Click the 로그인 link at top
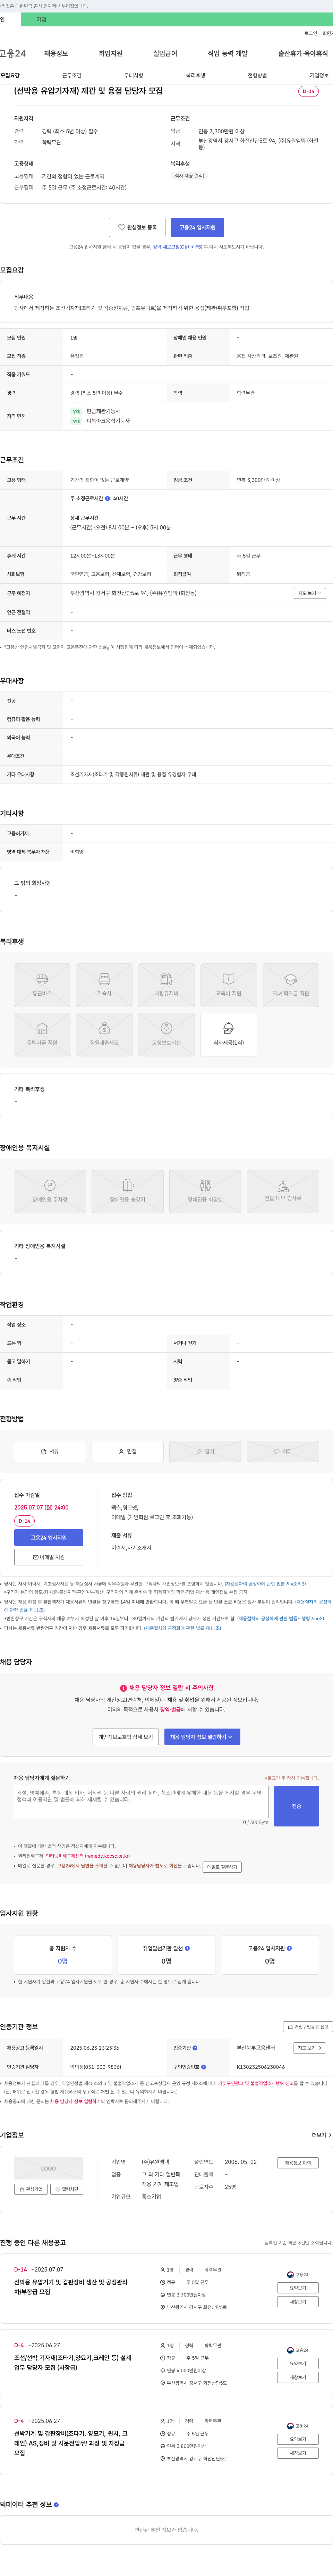 point(311,33)
